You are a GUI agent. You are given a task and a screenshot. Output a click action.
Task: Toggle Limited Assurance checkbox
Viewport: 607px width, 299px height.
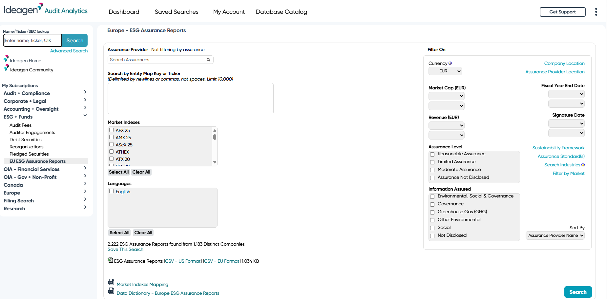[432, 162]
